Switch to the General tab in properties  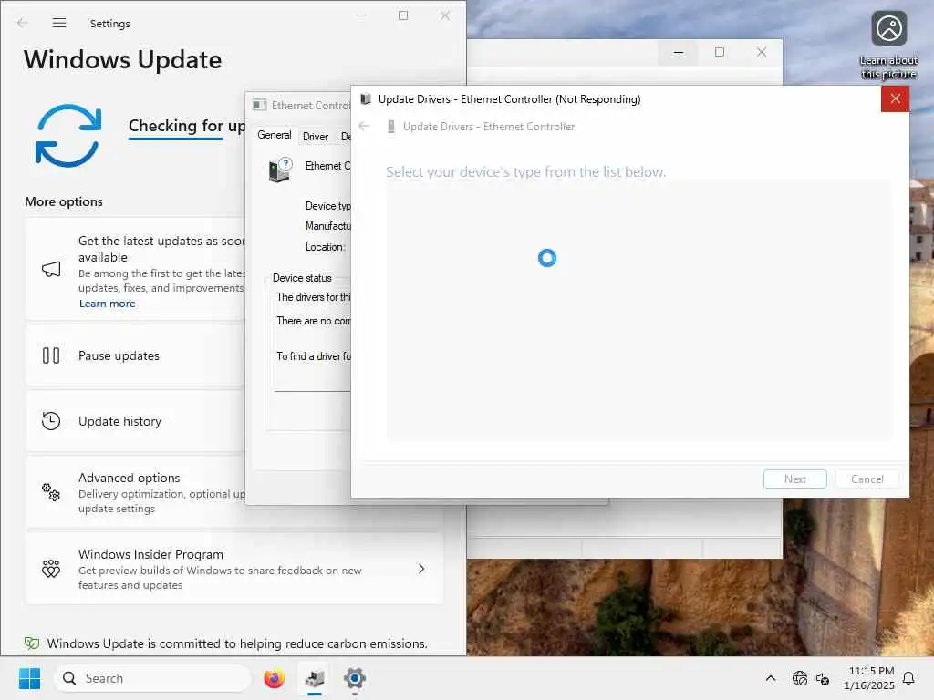tap(274, 135)
